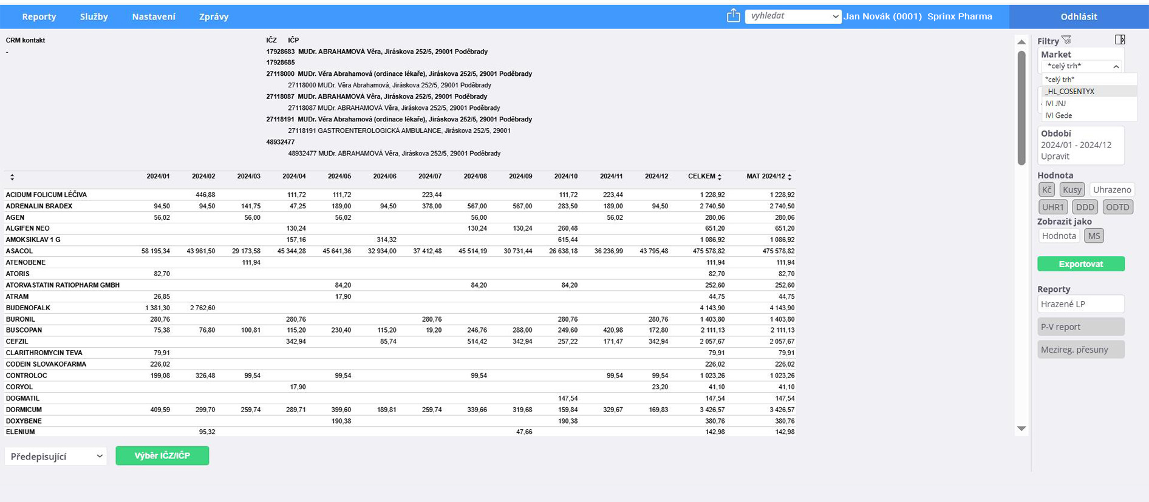This screenshot has height=502, width=1149.
Task: Open the Služby menu
Action: [94, 17]
